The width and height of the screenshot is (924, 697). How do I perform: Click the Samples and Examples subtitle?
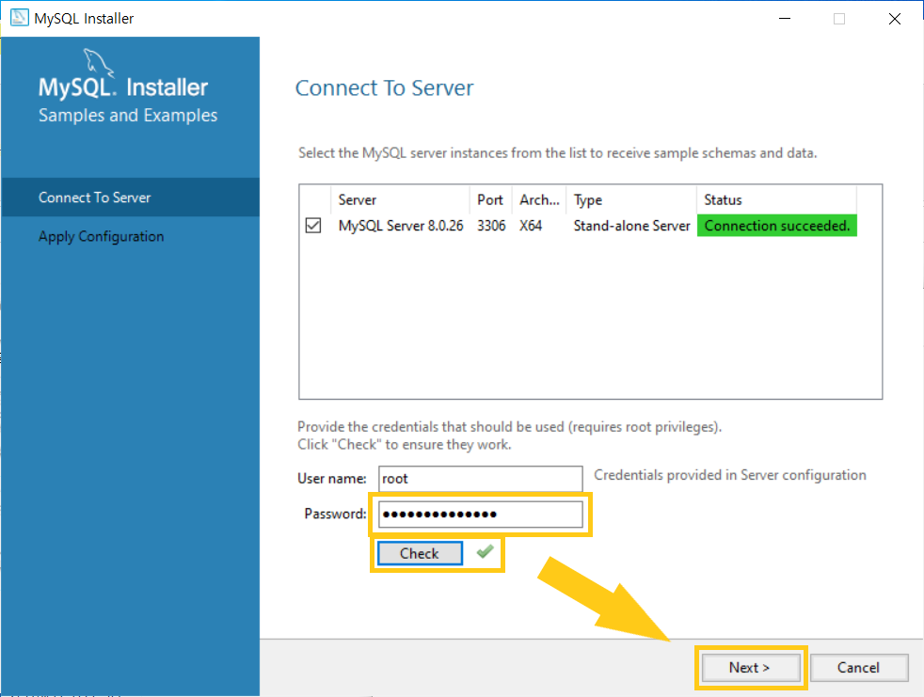pos(128,116)
